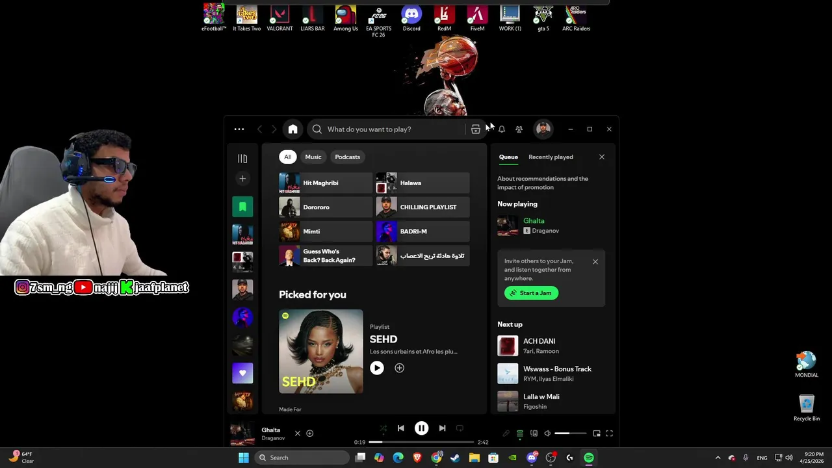Open Guess Who's Back? Back Again? tile
The image size is (832, 468).
click(326, 255)
